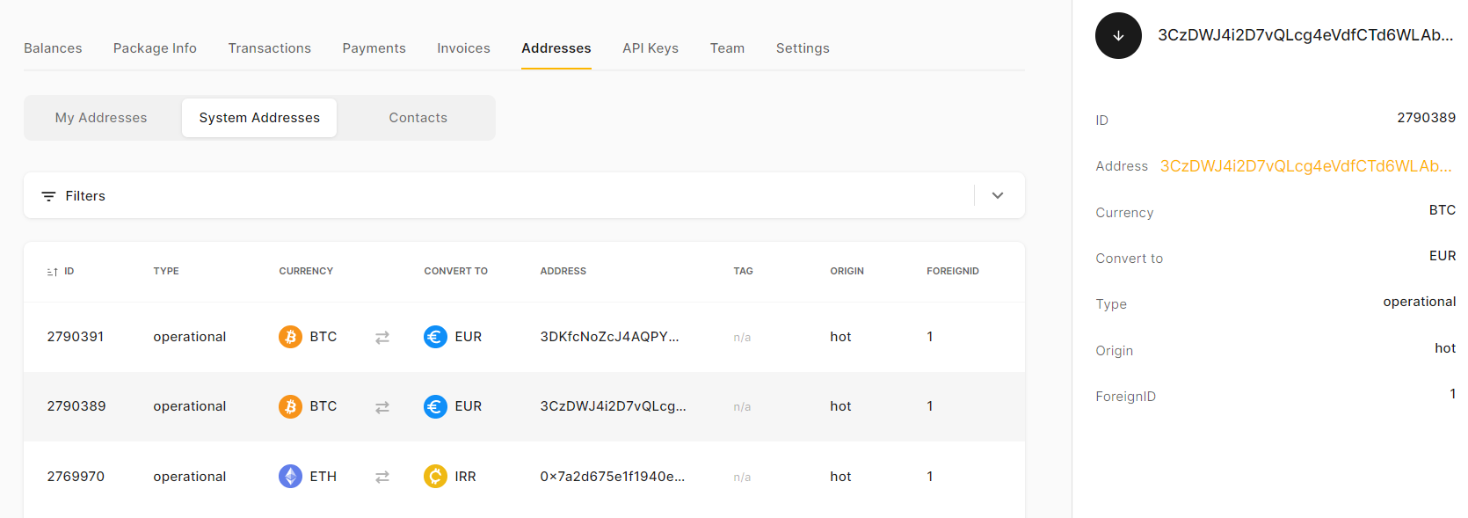
Task: Click the Currency value BTC in details panel
Action: (x=1442, y=210)
